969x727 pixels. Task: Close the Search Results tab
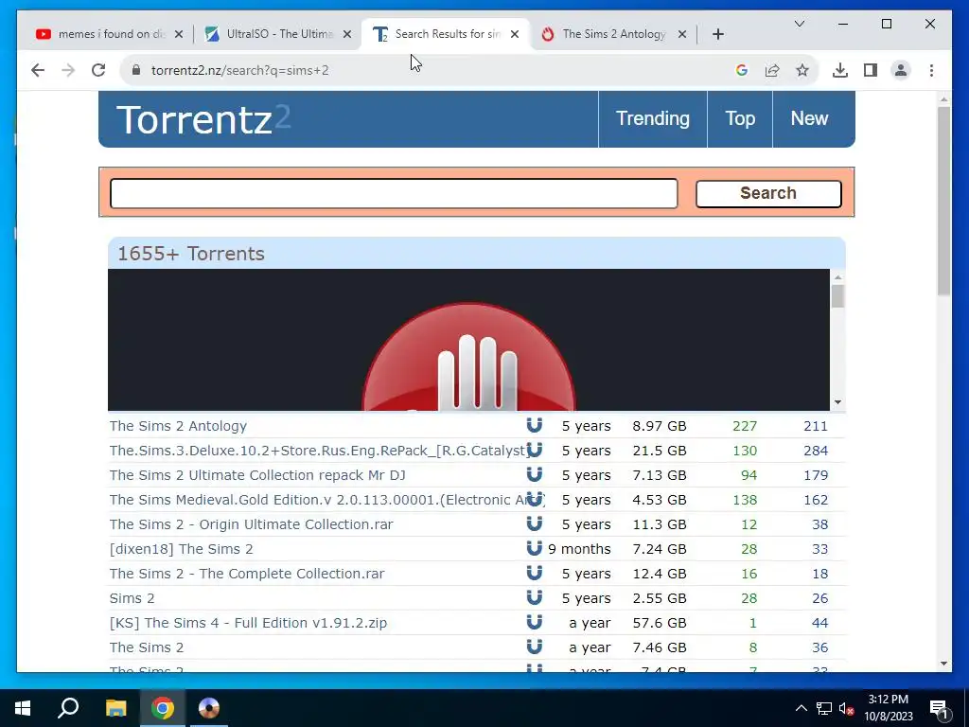(515, 34)
